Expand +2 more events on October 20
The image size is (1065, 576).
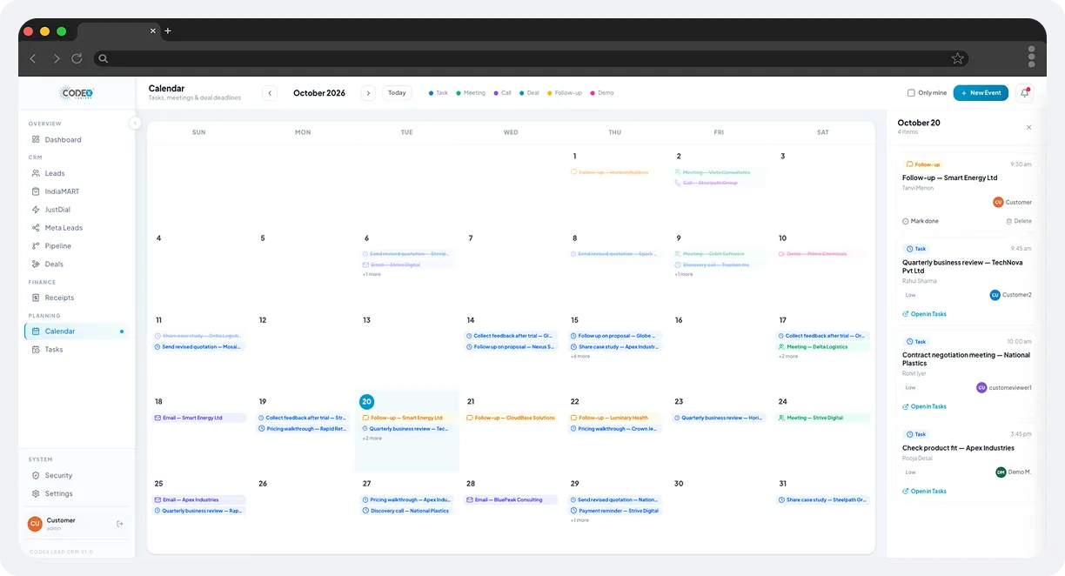[x=372, y=438]
